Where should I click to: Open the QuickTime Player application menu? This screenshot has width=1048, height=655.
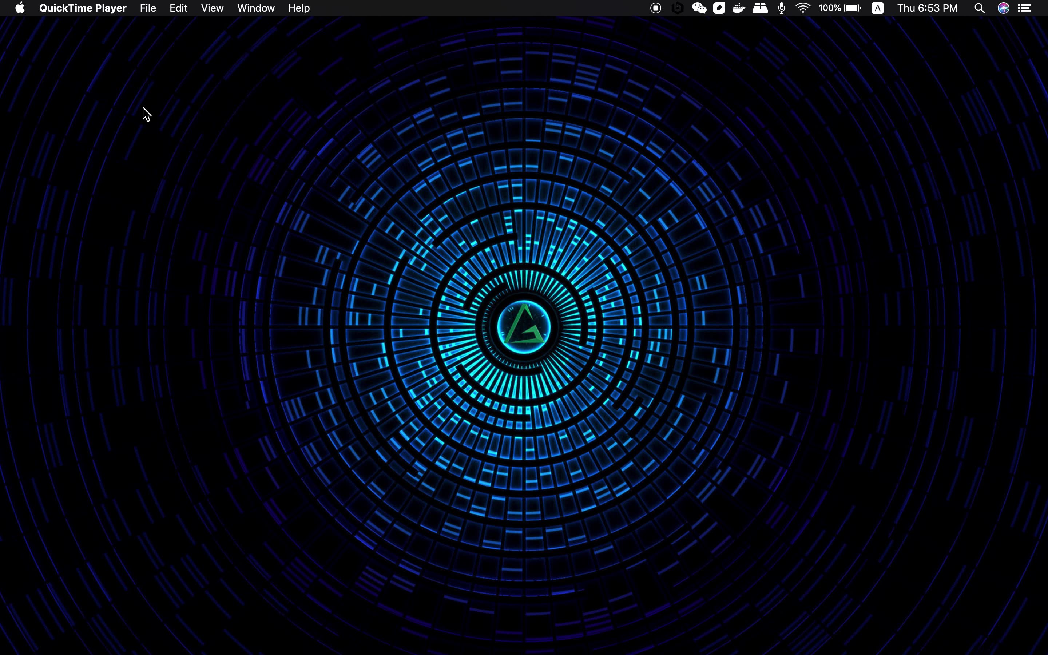pyautogui.click(x=83, y=8)
